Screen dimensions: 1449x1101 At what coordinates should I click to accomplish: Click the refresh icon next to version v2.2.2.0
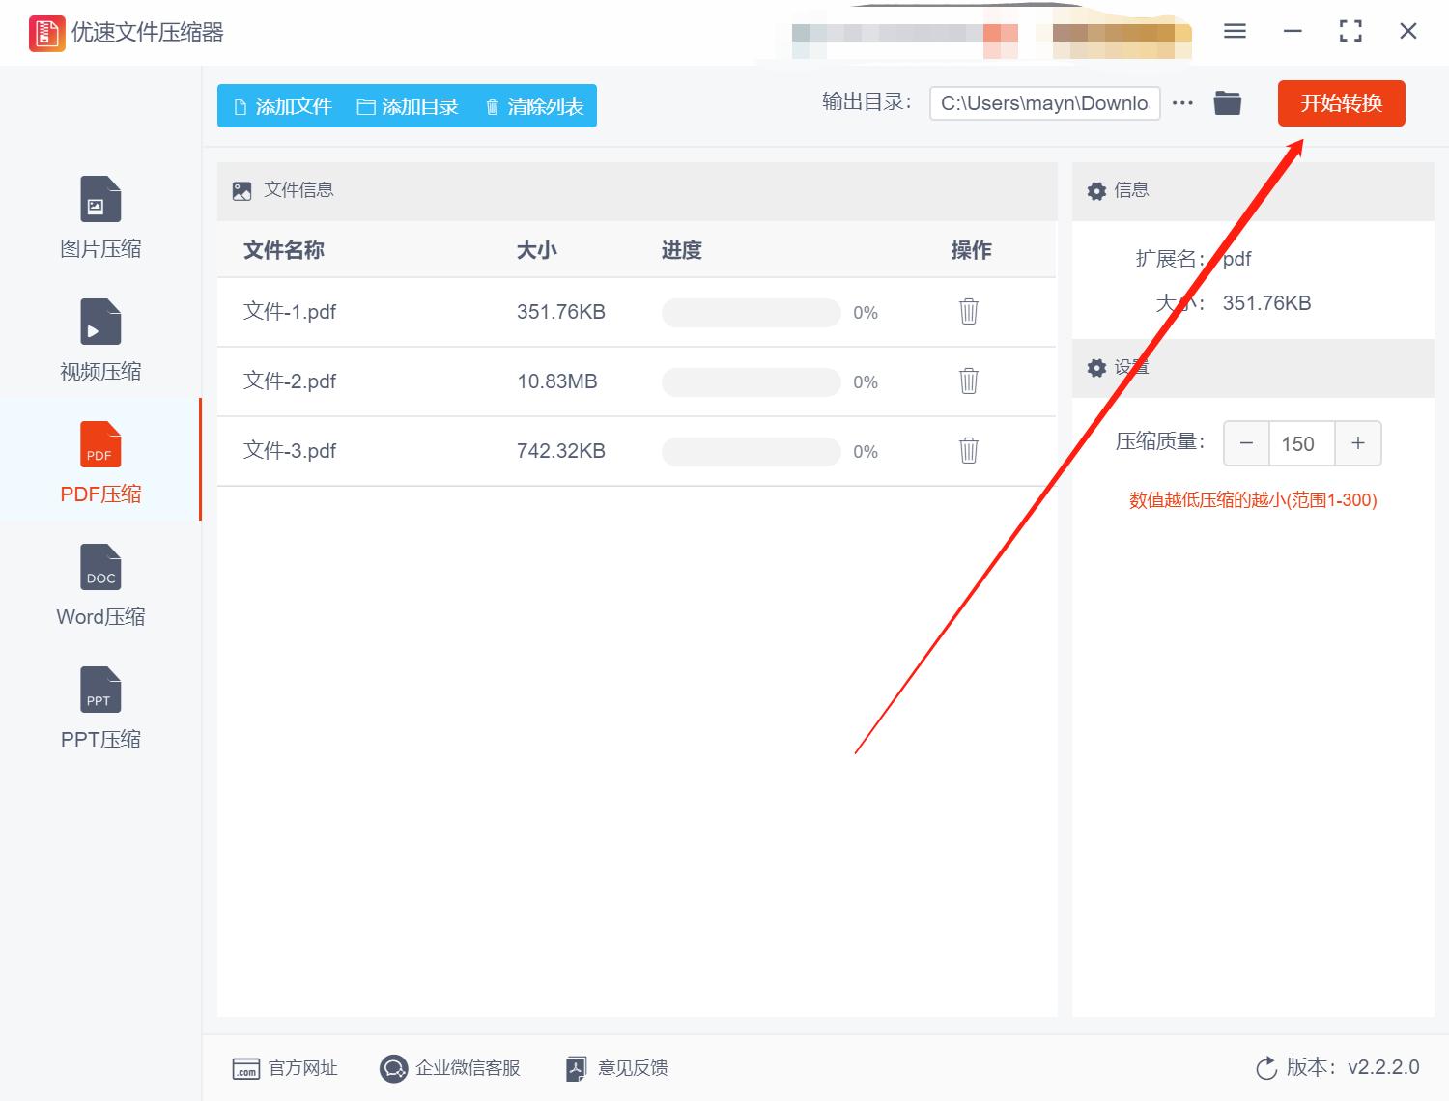[x=1266, y=1067]
